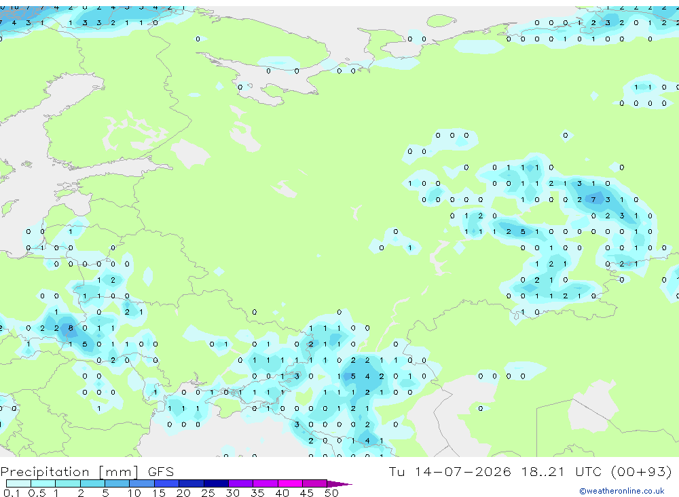Select the 20–25 mm legend swatch
679x497 pixels.
click(x=191, y=483)
